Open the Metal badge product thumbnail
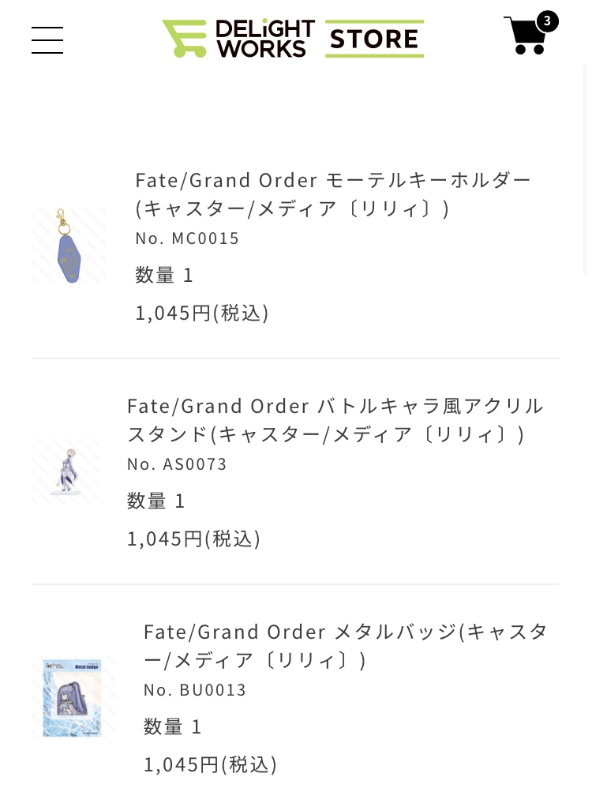Screen dimensions: 592x803 pos(73,697)
